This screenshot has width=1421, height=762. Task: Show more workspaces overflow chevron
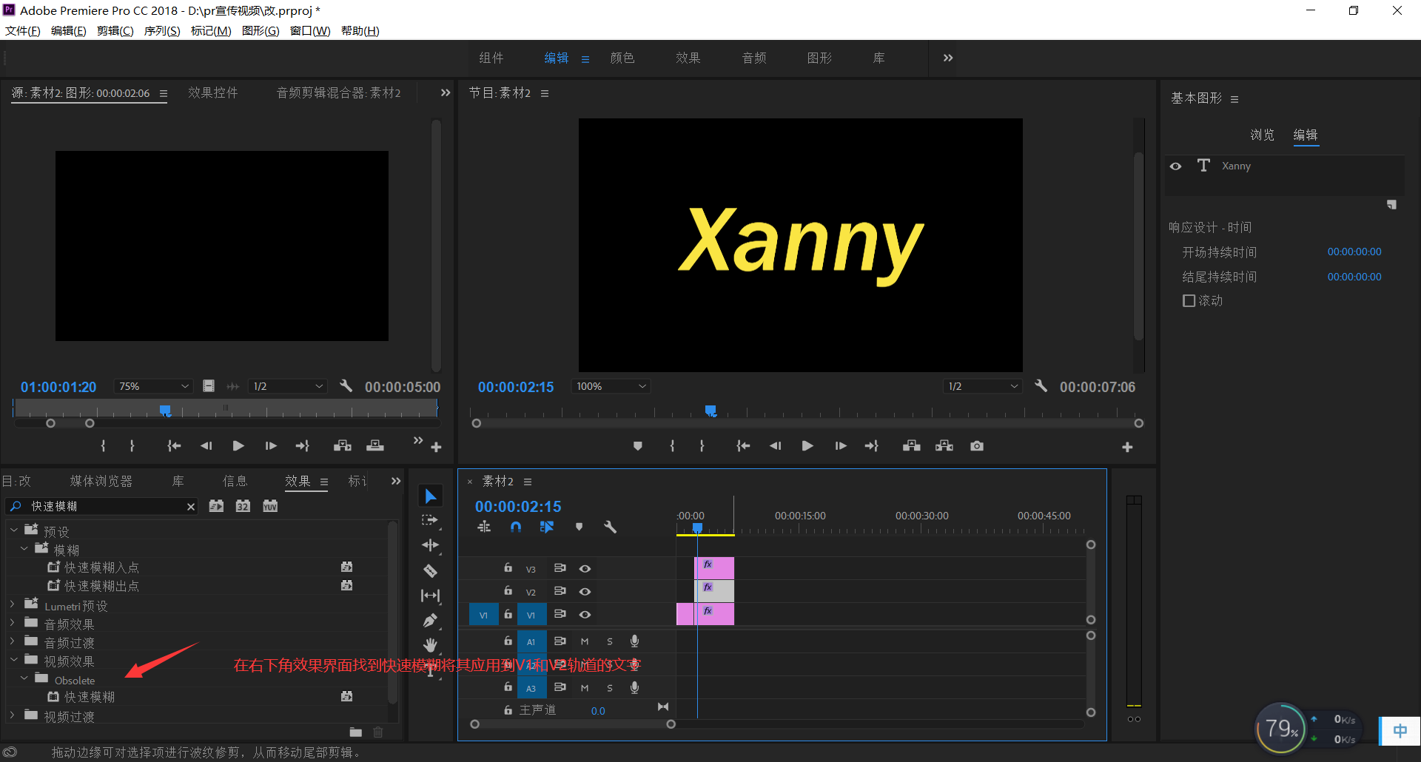tap(948, 58)
